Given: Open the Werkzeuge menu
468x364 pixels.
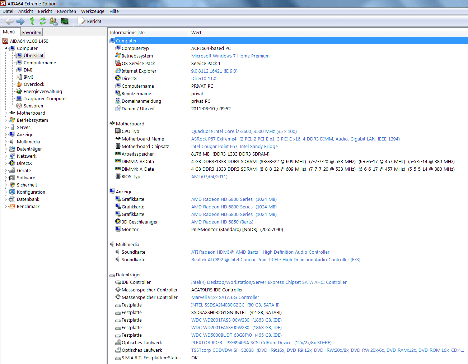Looking at the screenshot, I should pos(93,11).
